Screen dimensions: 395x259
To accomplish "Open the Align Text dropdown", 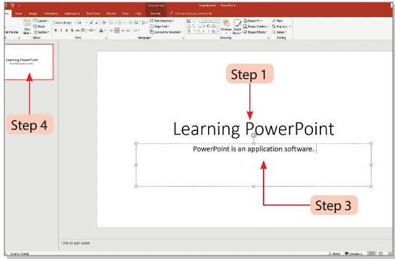I will [159, 27].
